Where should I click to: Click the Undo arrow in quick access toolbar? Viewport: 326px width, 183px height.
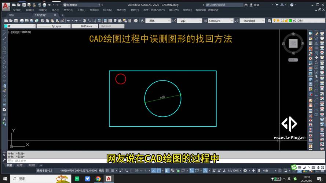coord(50,5)
